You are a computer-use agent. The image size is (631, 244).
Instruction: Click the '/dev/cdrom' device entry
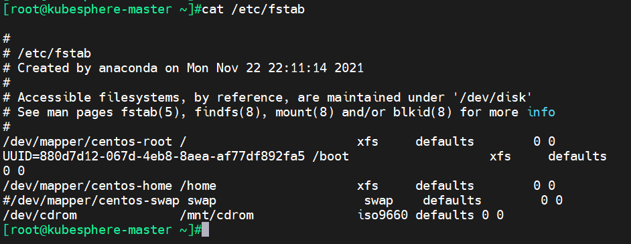coord(40,215)
